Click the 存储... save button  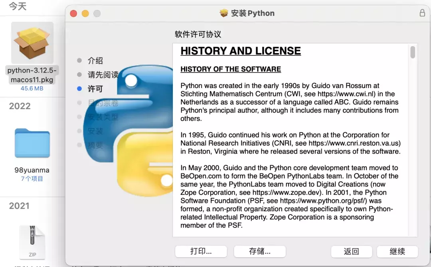(260, 251)
